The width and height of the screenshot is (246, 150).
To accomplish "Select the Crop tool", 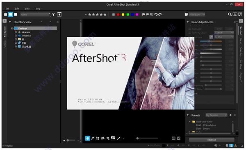I will point(98,138).
